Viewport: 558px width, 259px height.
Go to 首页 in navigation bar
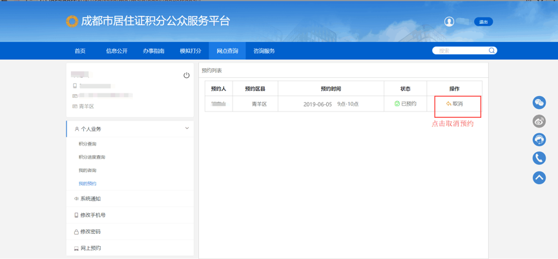80,51
